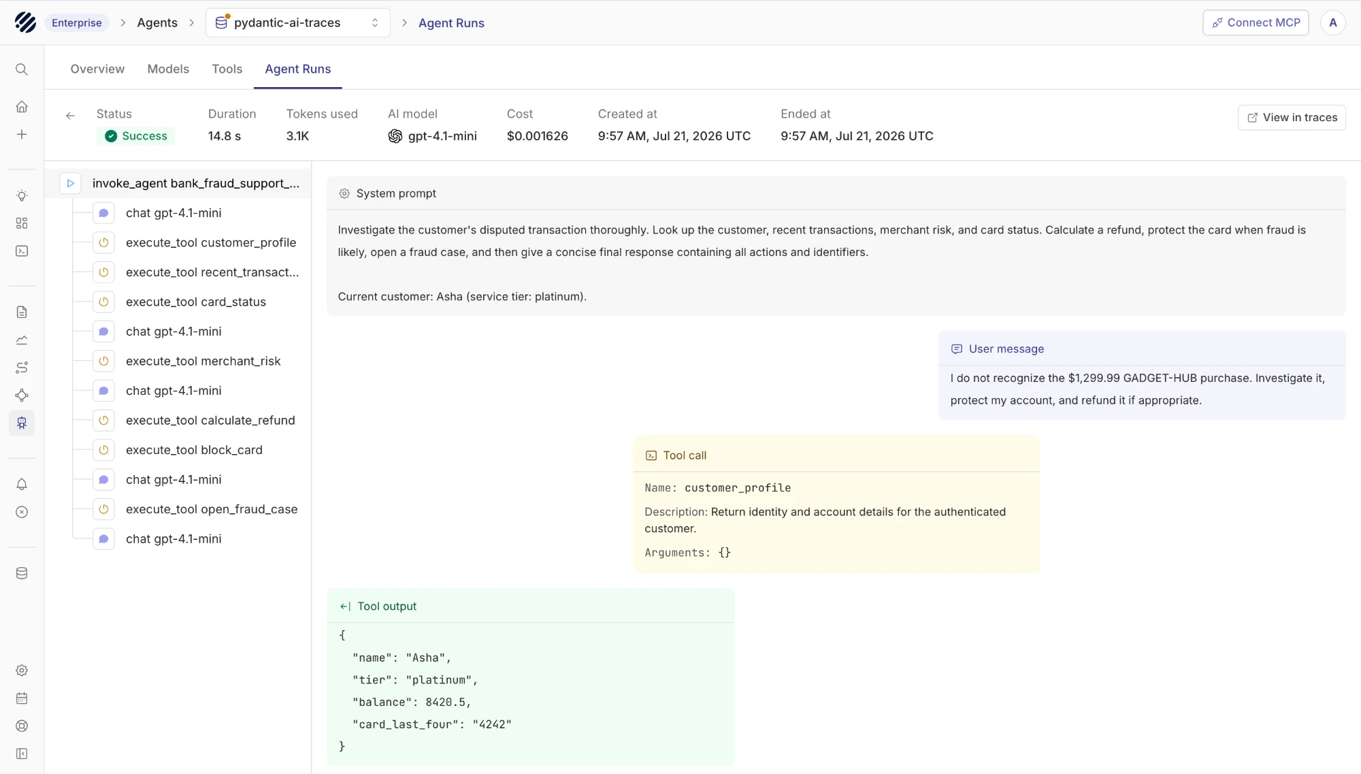This screenshot has width=1361, height=774.
Task: Click the tokens used value 3.1K
Action: pyautogui.click(x=297, y=136)
